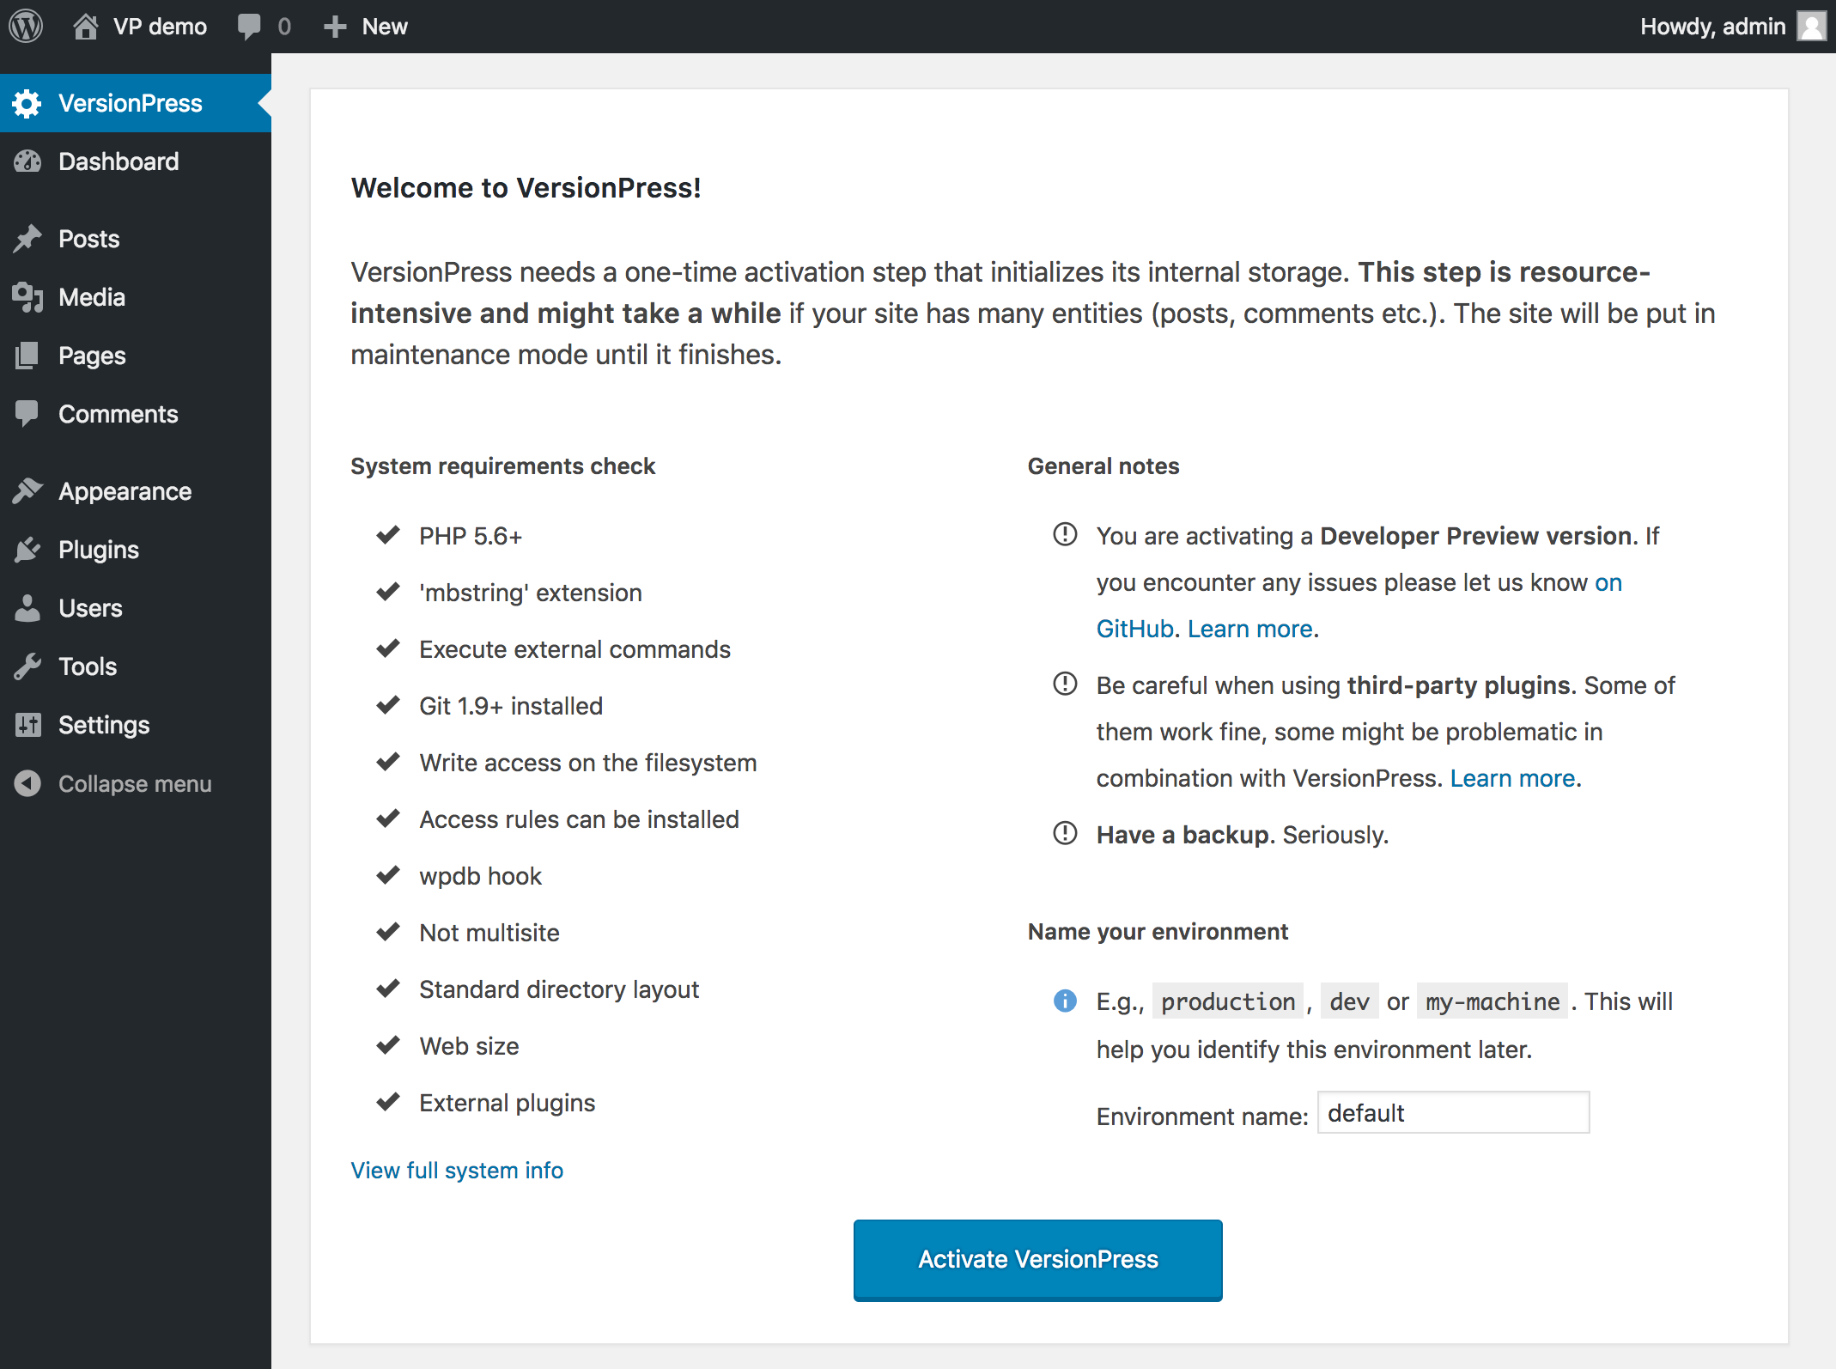Follow the Learn more link about third-party plugins
The image size is (1836, 1369).
[1512, 778]
